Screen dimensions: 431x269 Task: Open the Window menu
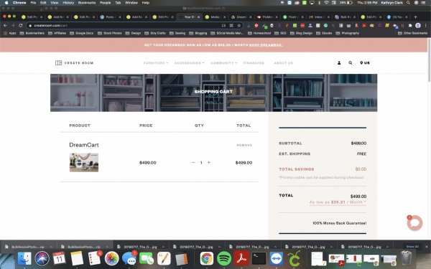[131, 3]
